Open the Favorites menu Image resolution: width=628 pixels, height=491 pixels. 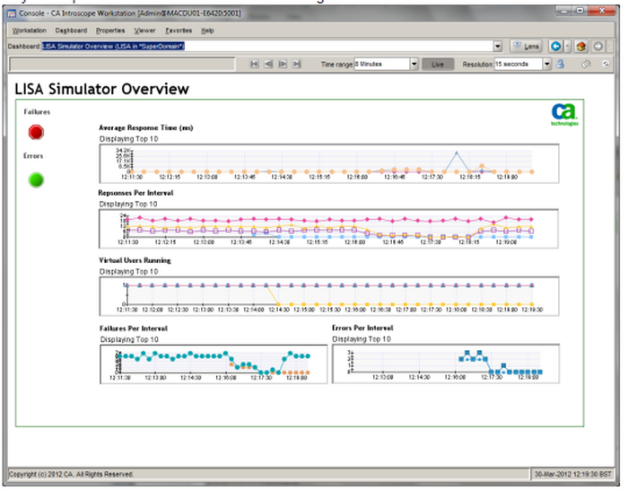pos(179,31)
